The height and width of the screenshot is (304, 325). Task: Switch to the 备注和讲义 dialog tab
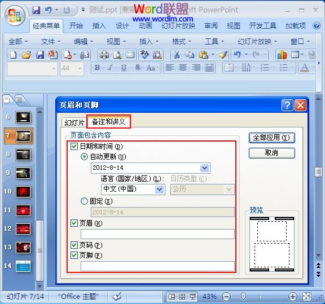[x=108, y=122]
